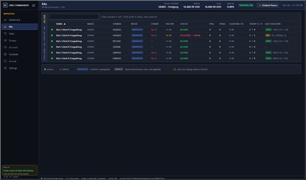This screenshot has height=180, width=306.
Task: Click EXEC badge in BTCUSD row
Action: coord(268,41)
